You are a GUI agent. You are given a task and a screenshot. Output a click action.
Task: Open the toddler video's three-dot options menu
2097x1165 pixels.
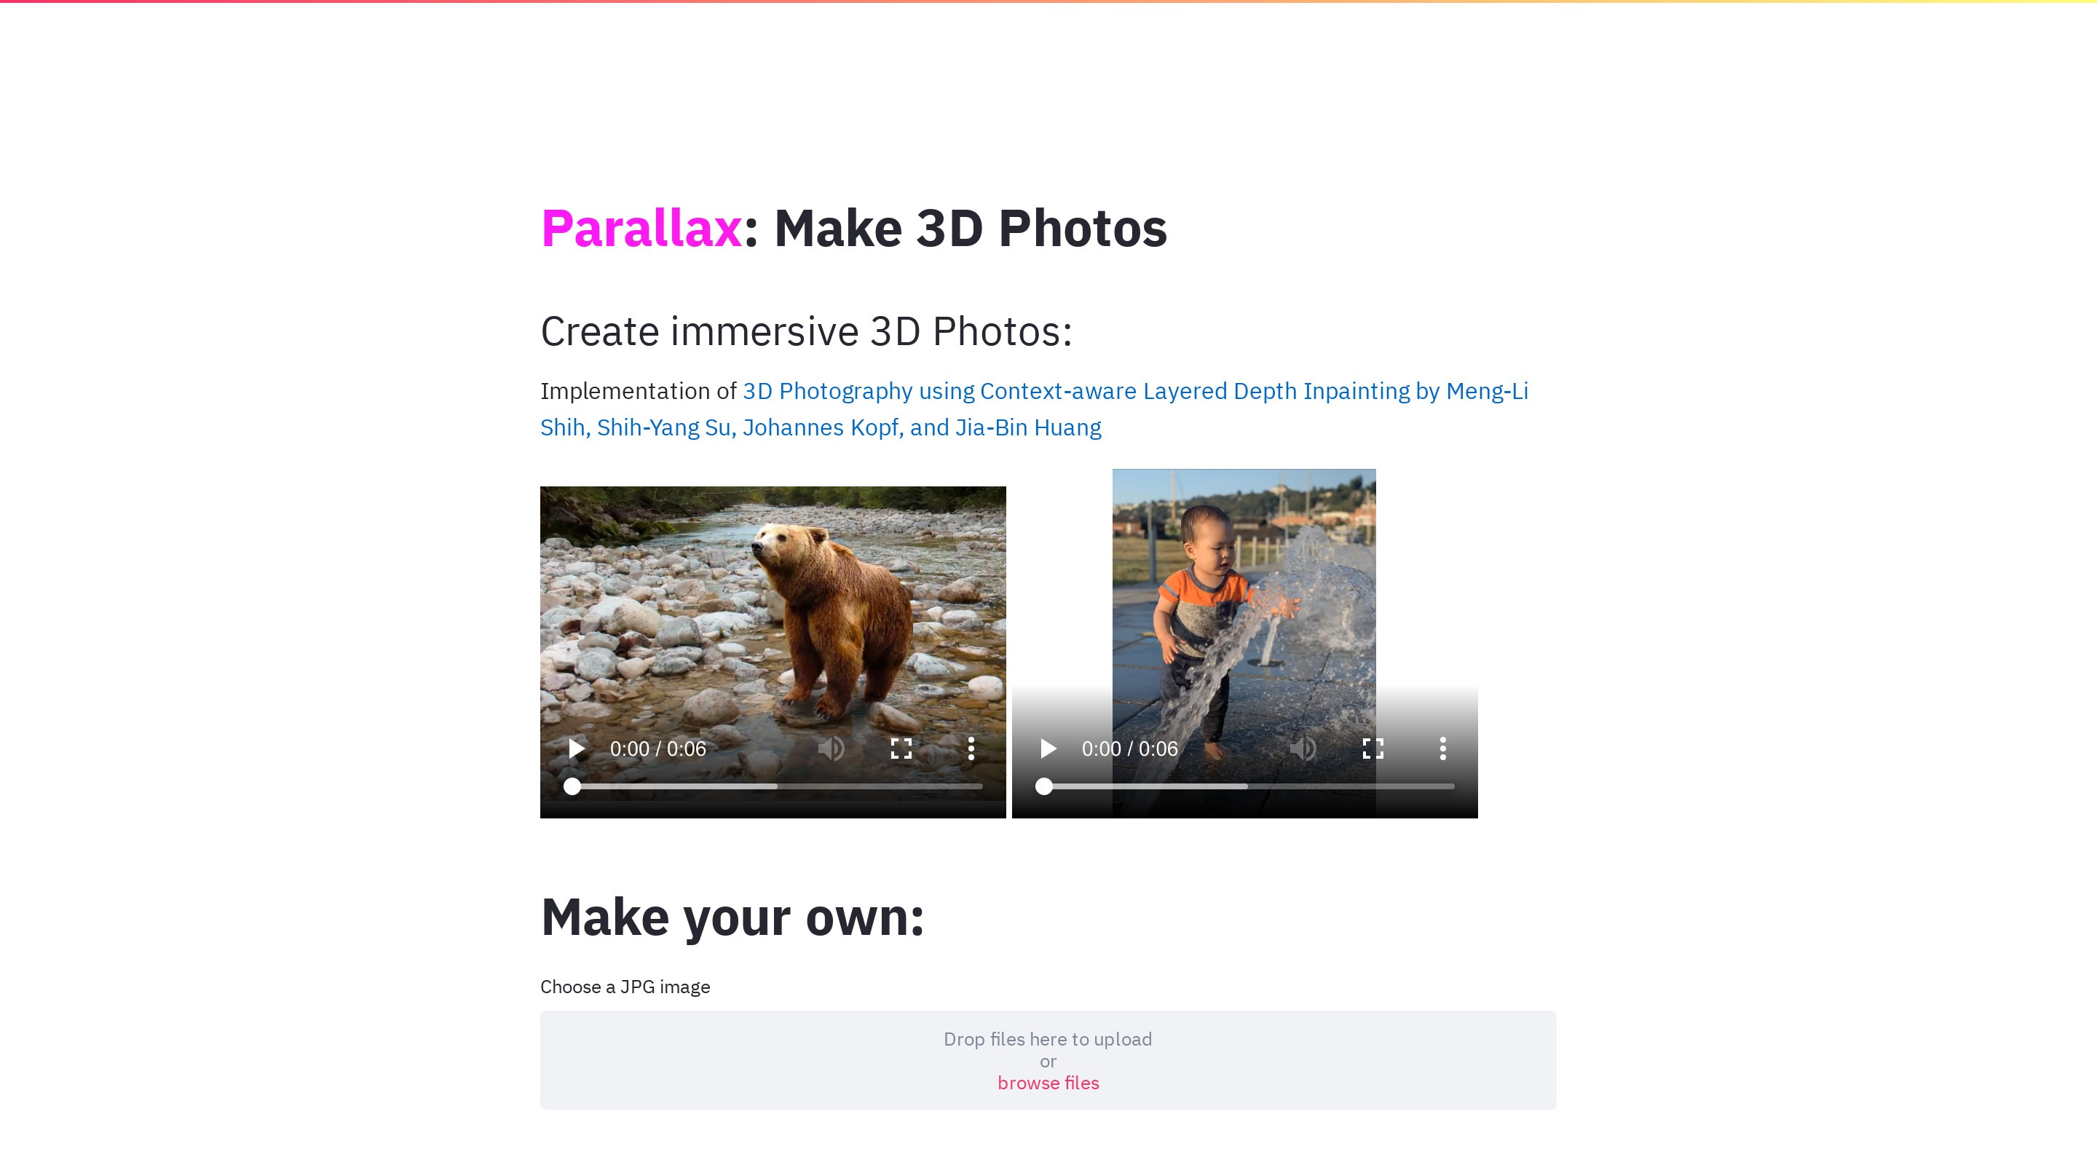pyautogui.click(x=1442, y=749)
